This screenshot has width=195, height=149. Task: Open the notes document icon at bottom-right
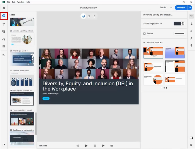pos(191,145)
